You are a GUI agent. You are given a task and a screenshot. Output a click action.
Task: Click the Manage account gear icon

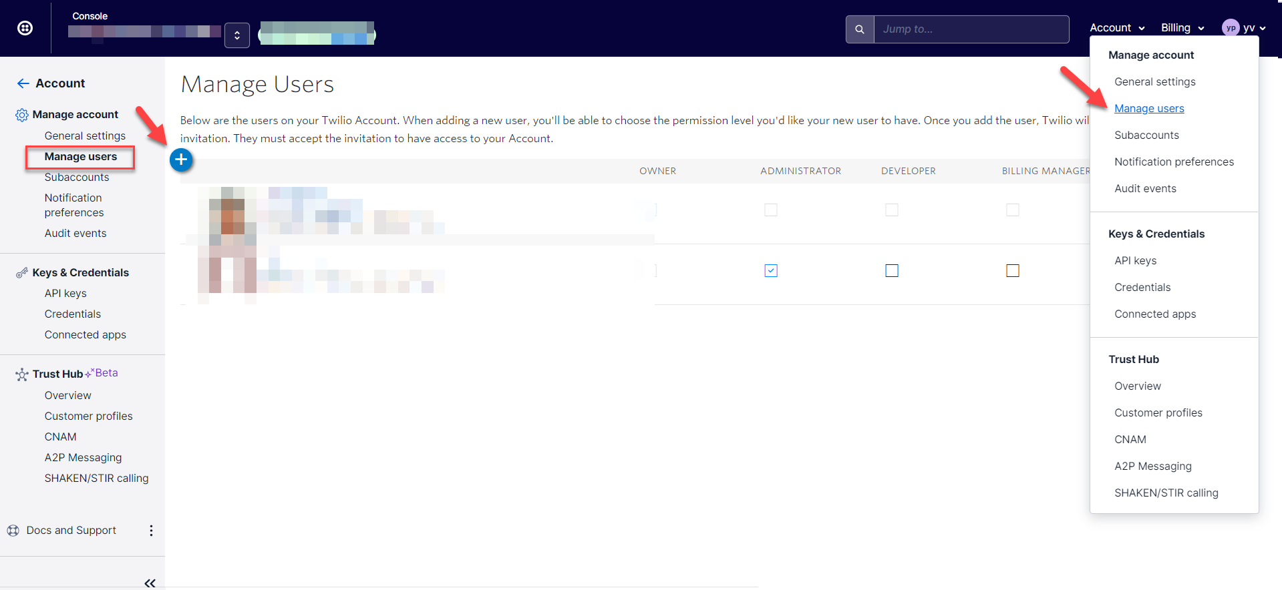(22, 115)
